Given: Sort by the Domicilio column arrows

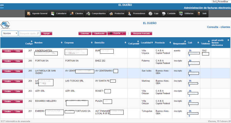Looking at the screenshot, I should (125, 42).
